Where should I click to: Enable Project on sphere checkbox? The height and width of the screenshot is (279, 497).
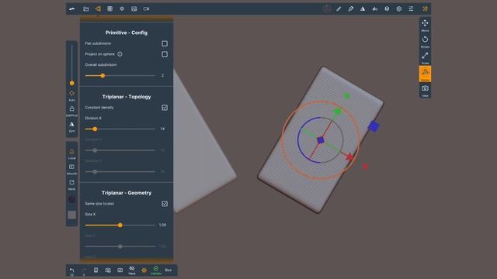coord(165,54)
